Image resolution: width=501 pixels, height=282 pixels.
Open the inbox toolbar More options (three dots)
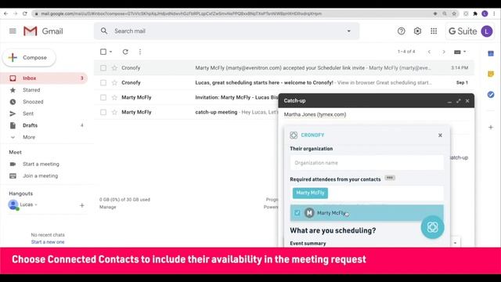click(x=140, y=52)
